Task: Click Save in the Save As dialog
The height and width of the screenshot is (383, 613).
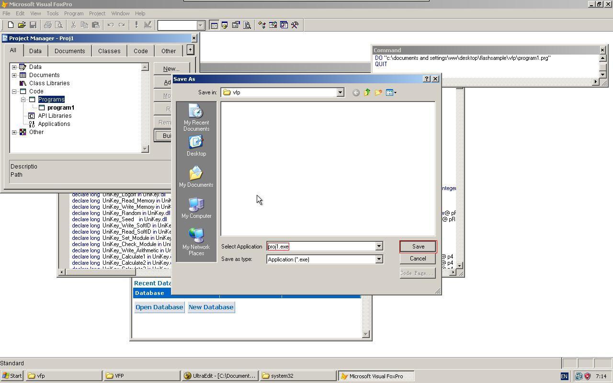Action: coord(418,247)
